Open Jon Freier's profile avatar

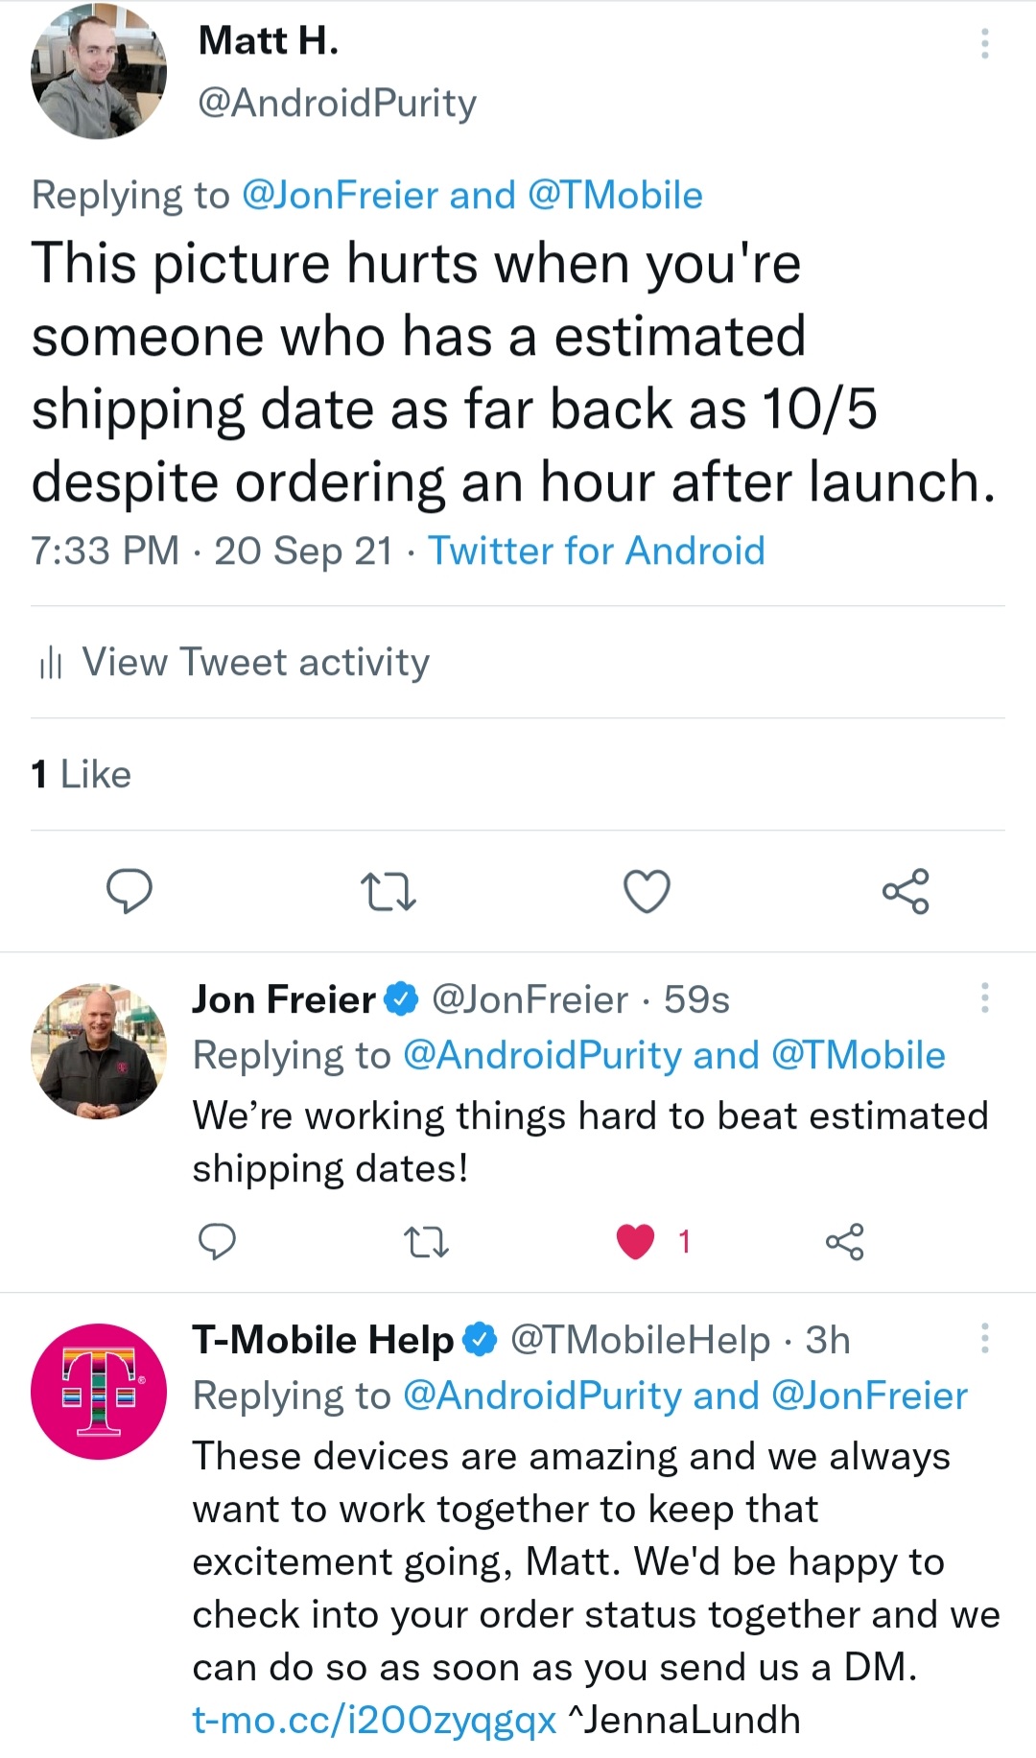click(x=99, y=1051)
